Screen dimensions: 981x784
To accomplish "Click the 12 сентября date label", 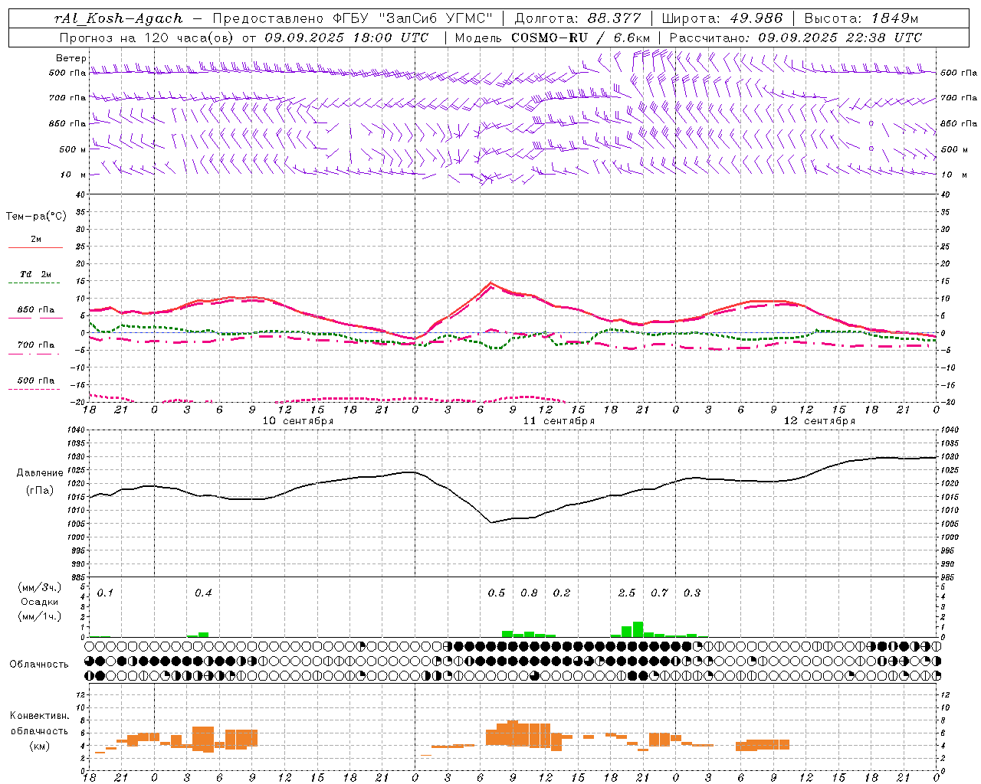I will [x=819, y=421].
